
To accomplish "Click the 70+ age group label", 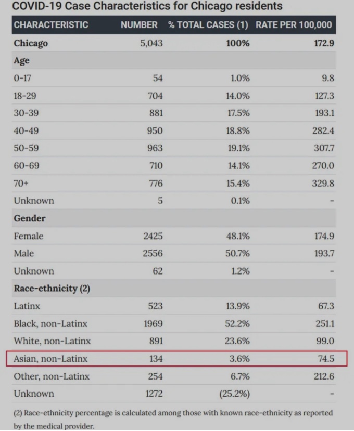I will tap(21, 183).
